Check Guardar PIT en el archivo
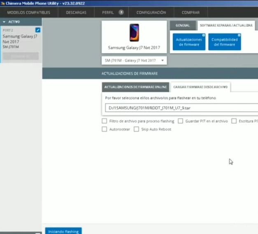The height and width of the screenshot is (234, 258). [180, 121]
